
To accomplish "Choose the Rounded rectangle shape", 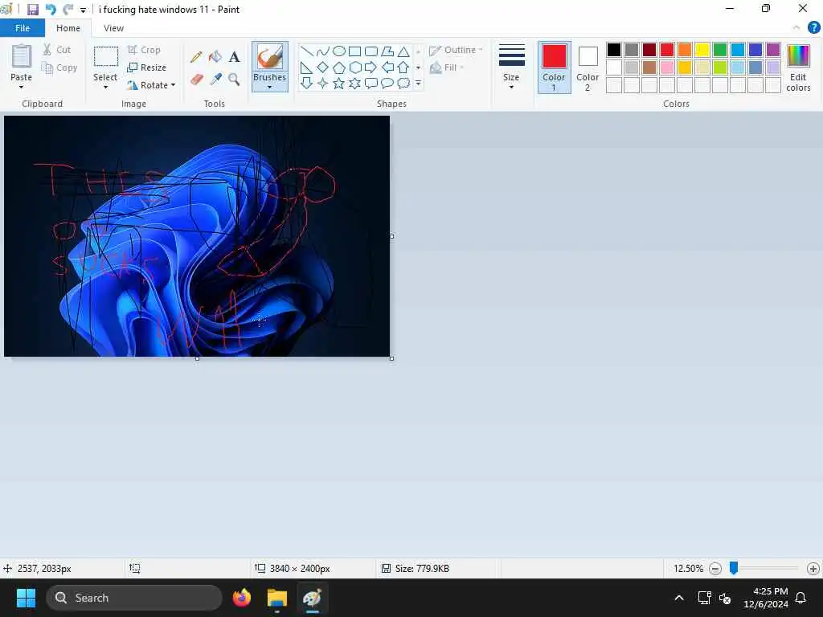I will [371, 51].
